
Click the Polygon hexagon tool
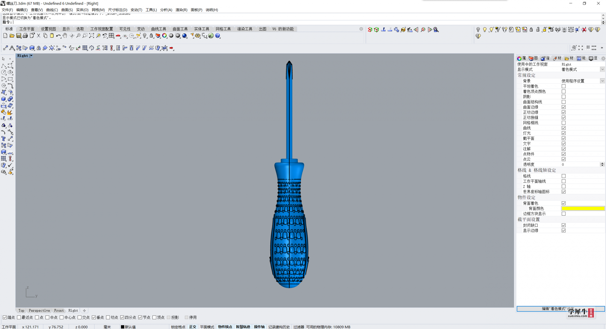tap(4, 86)
